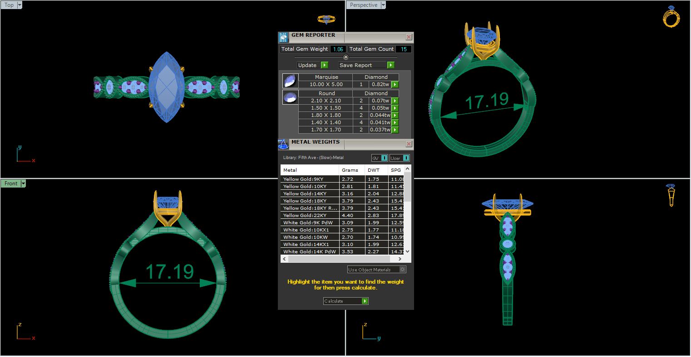Image resolution: width=691 pixels, height=357 pixels.
Task: Toggle the GV switch in Metal Weights
Action: (x=384, y=158)
